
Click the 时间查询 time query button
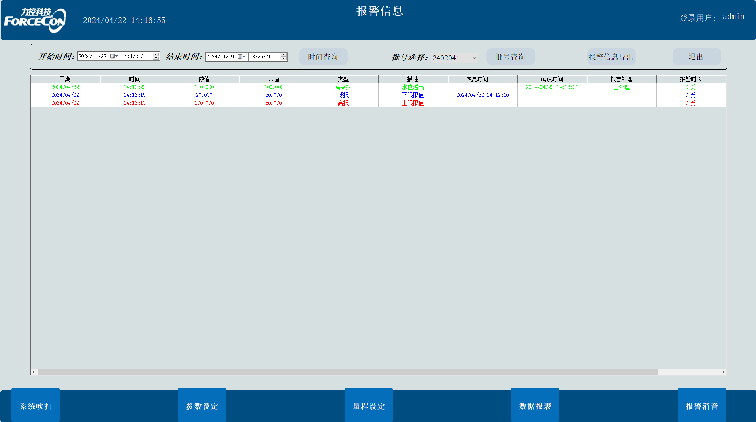tap(323, 57)
